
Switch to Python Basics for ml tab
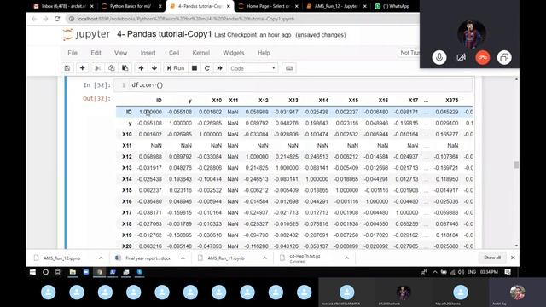coord(131,6)
